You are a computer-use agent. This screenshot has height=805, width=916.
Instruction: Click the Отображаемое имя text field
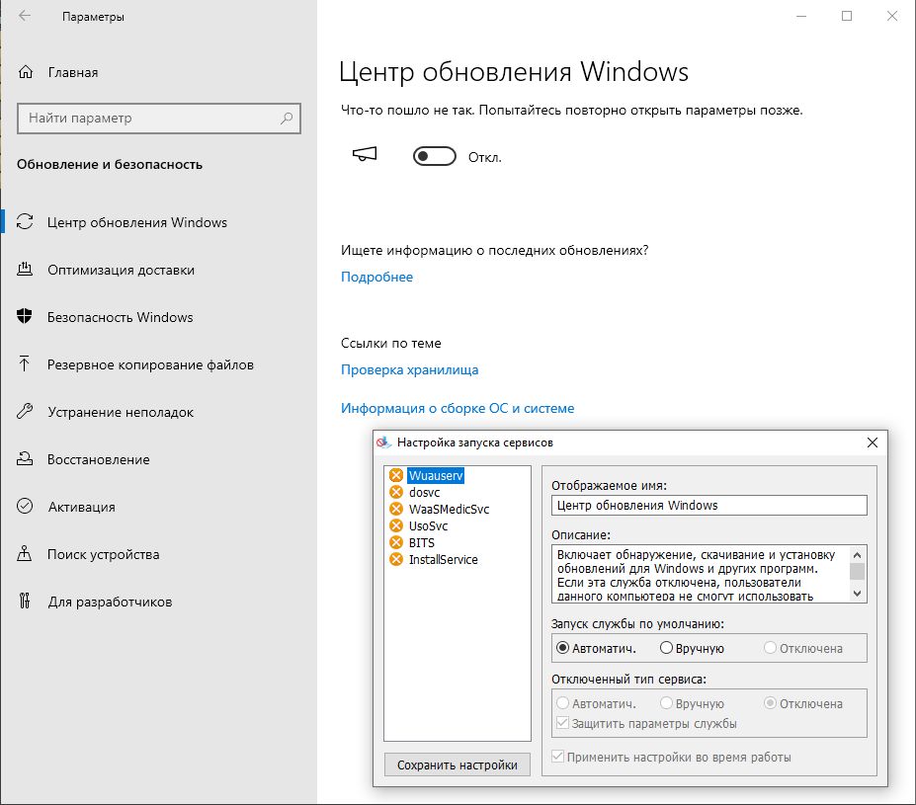click(x=708, y=506)
